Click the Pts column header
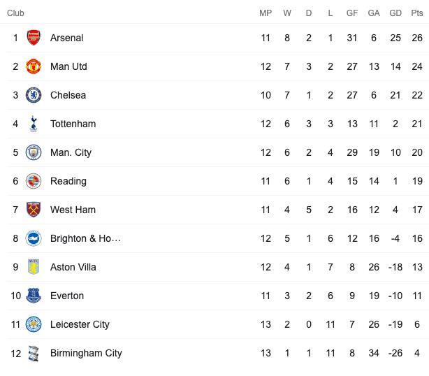 [417, 13]
